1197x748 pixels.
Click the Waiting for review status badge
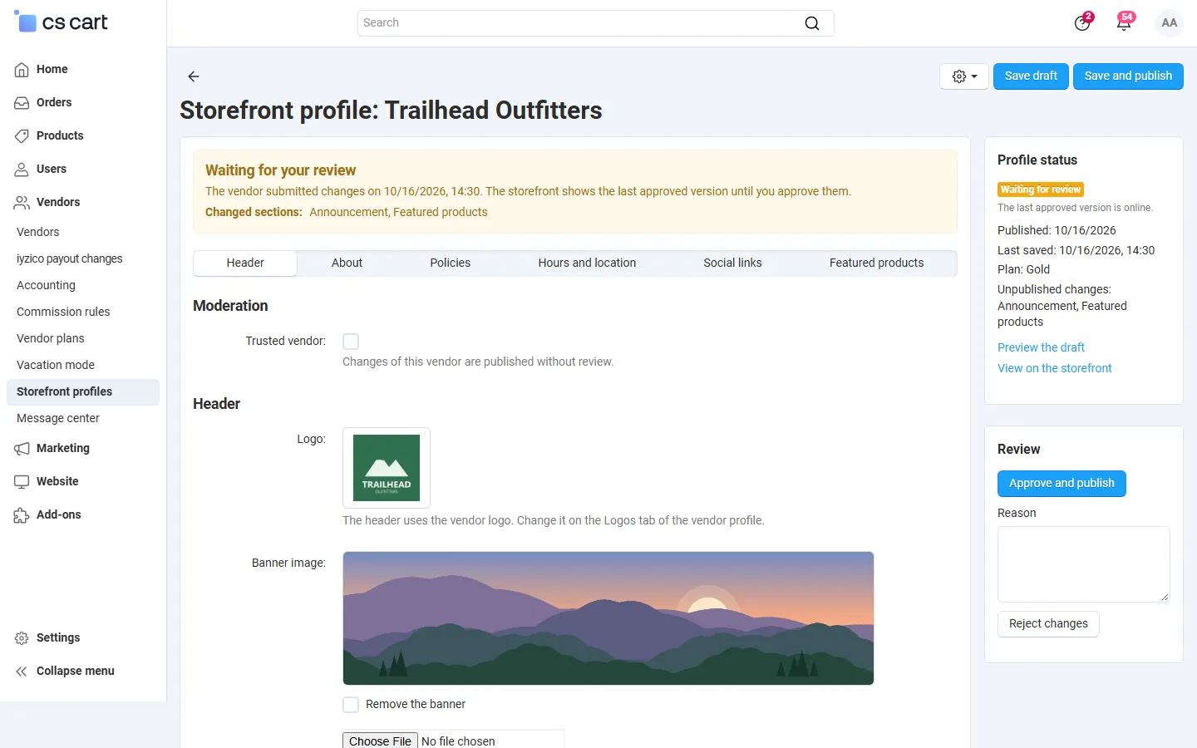click(x=1041, y=189)
